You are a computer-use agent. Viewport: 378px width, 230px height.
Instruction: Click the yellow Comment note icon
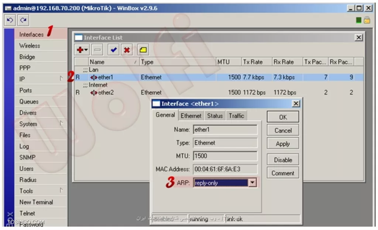143,50
